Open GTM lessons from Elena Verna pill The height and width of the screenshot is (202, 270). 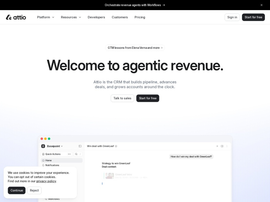135,48
